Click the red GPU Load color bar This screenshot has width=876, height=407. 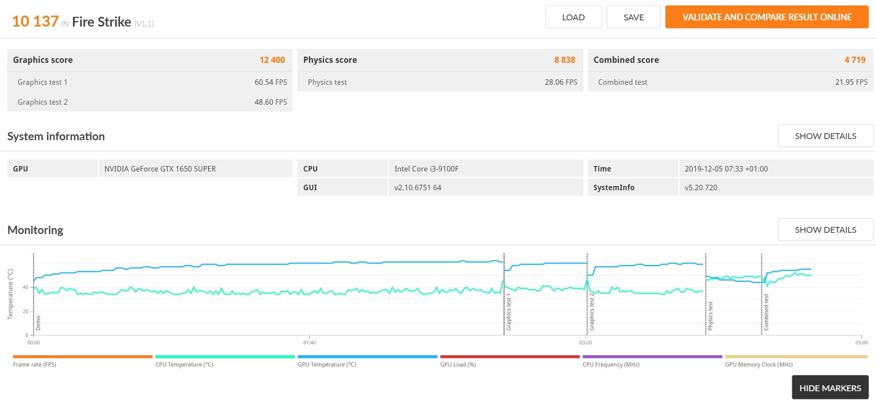pos(510,357)
